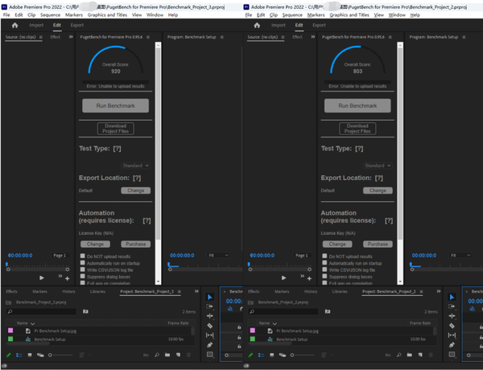Choose the Rectangle tool in Benchmark_Project_3 window

tap(210, 354)
